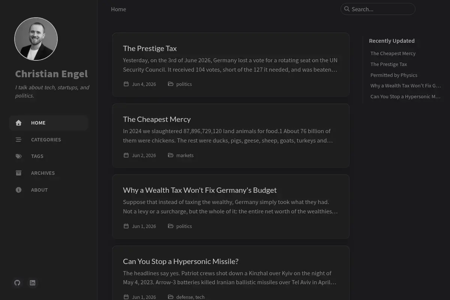Open The Cheapest Mercy post card
Screen dimensions: 450x300
(x=231, y=135)
